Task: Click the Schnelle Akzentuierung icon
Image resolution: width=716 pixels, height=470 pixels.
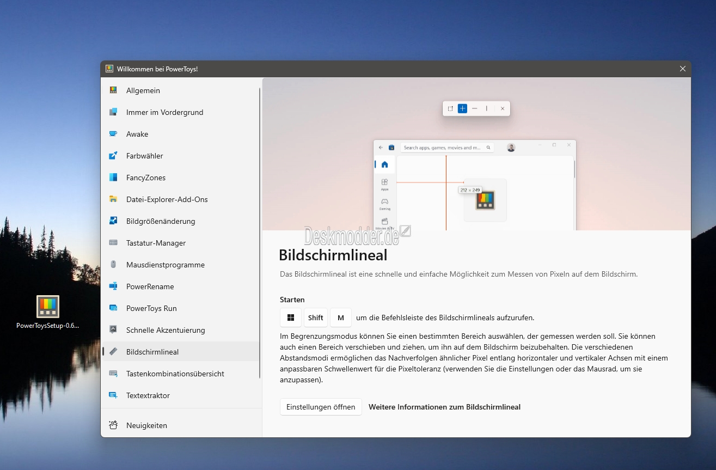Action: 113,330
